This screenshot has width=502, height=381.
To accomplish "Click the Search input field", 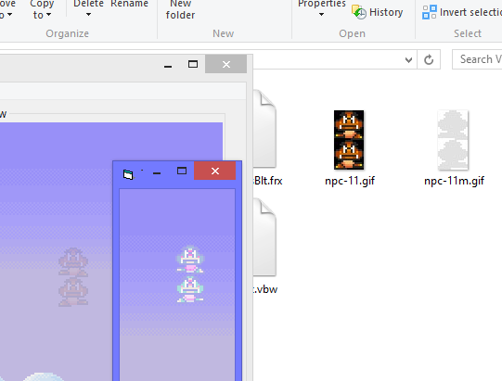I will pyautogui.click(x=477, y=59).
